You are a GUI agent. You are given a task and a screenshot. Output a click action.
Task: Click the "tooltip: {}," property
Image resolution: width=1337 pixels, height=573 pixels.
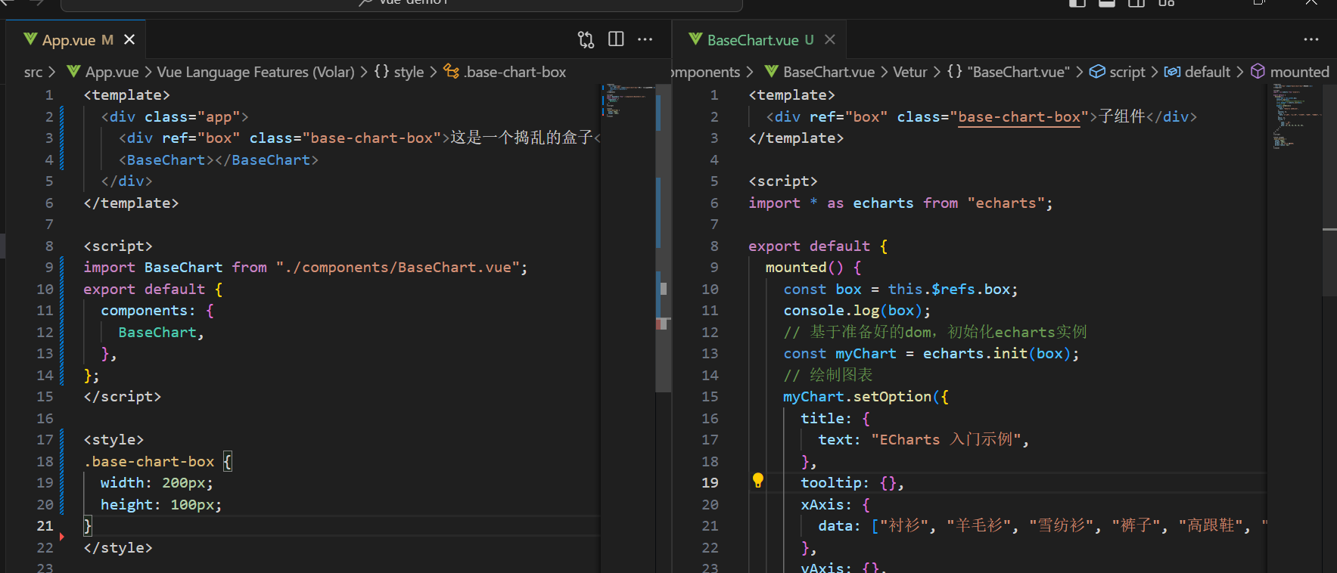click(x=853, y=483)
